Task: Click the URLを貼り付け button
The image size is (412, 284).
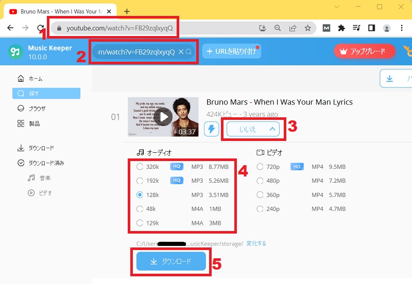Action: (x=231, y=51)
